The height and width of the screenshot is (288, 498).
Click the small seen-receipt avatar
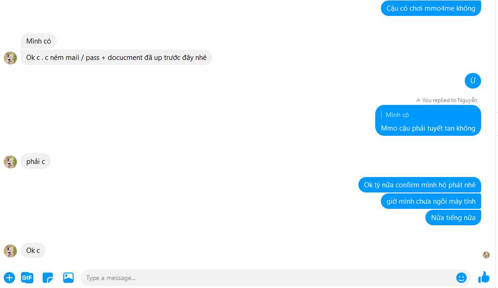click(x=486, y=255)
